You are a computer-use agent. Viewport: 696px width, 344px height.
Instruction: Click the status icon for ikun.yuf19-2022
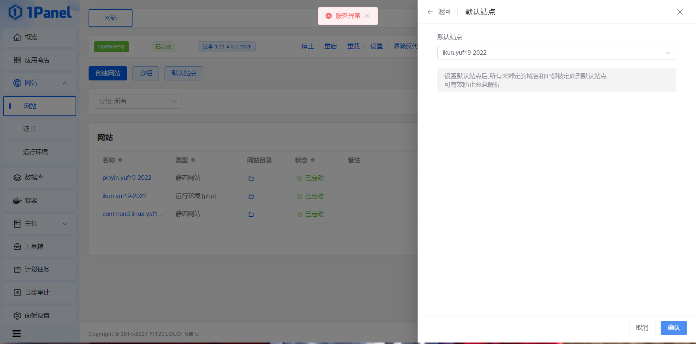[x=299, y=196]
